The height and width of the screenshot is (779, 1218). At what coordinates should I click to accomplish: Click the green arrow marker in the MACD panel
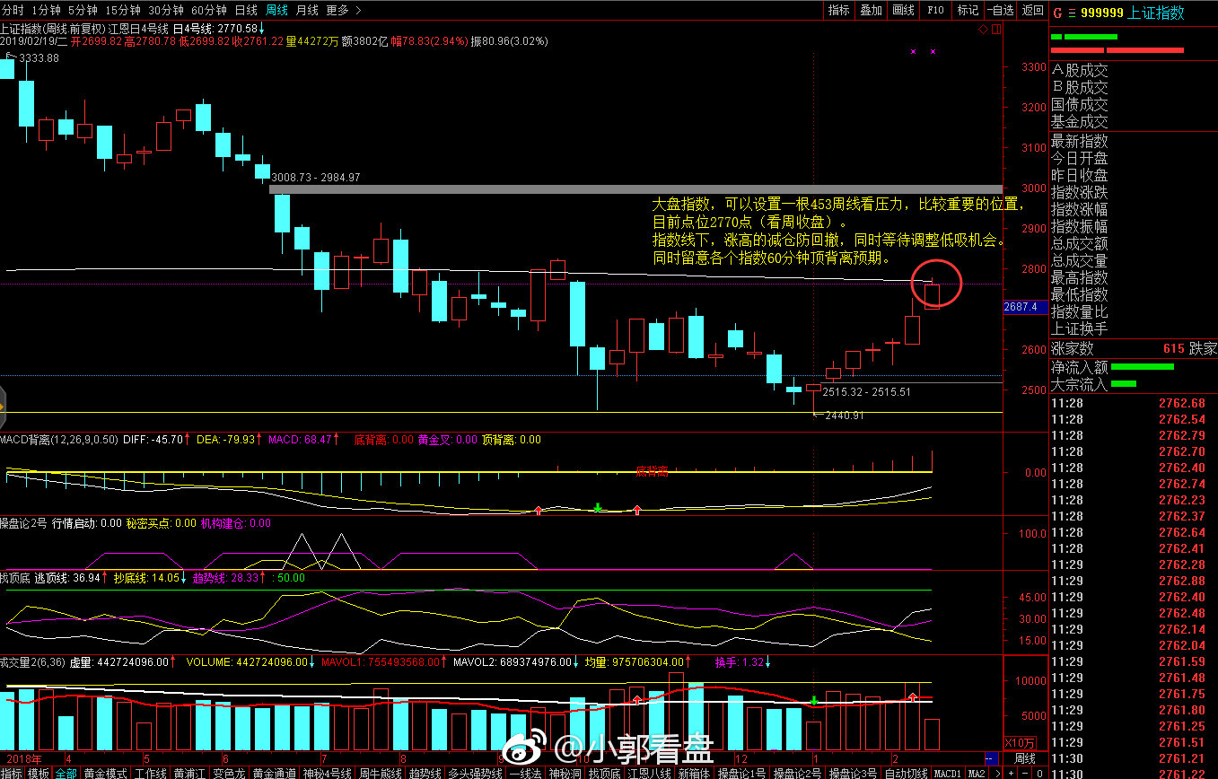pyautogui.click(x=598, y=508)
